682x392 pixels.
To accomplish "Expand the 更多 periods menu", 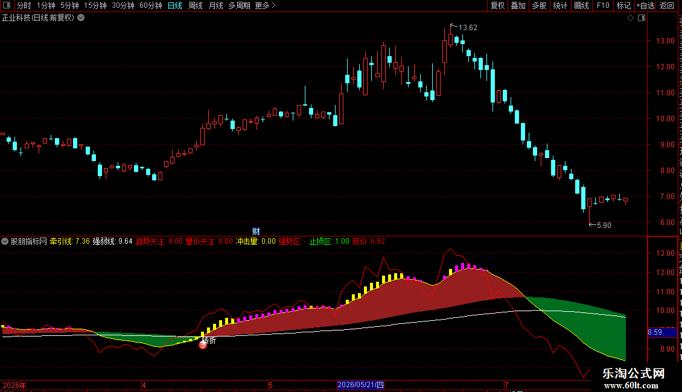I will [x=265, y=5].
